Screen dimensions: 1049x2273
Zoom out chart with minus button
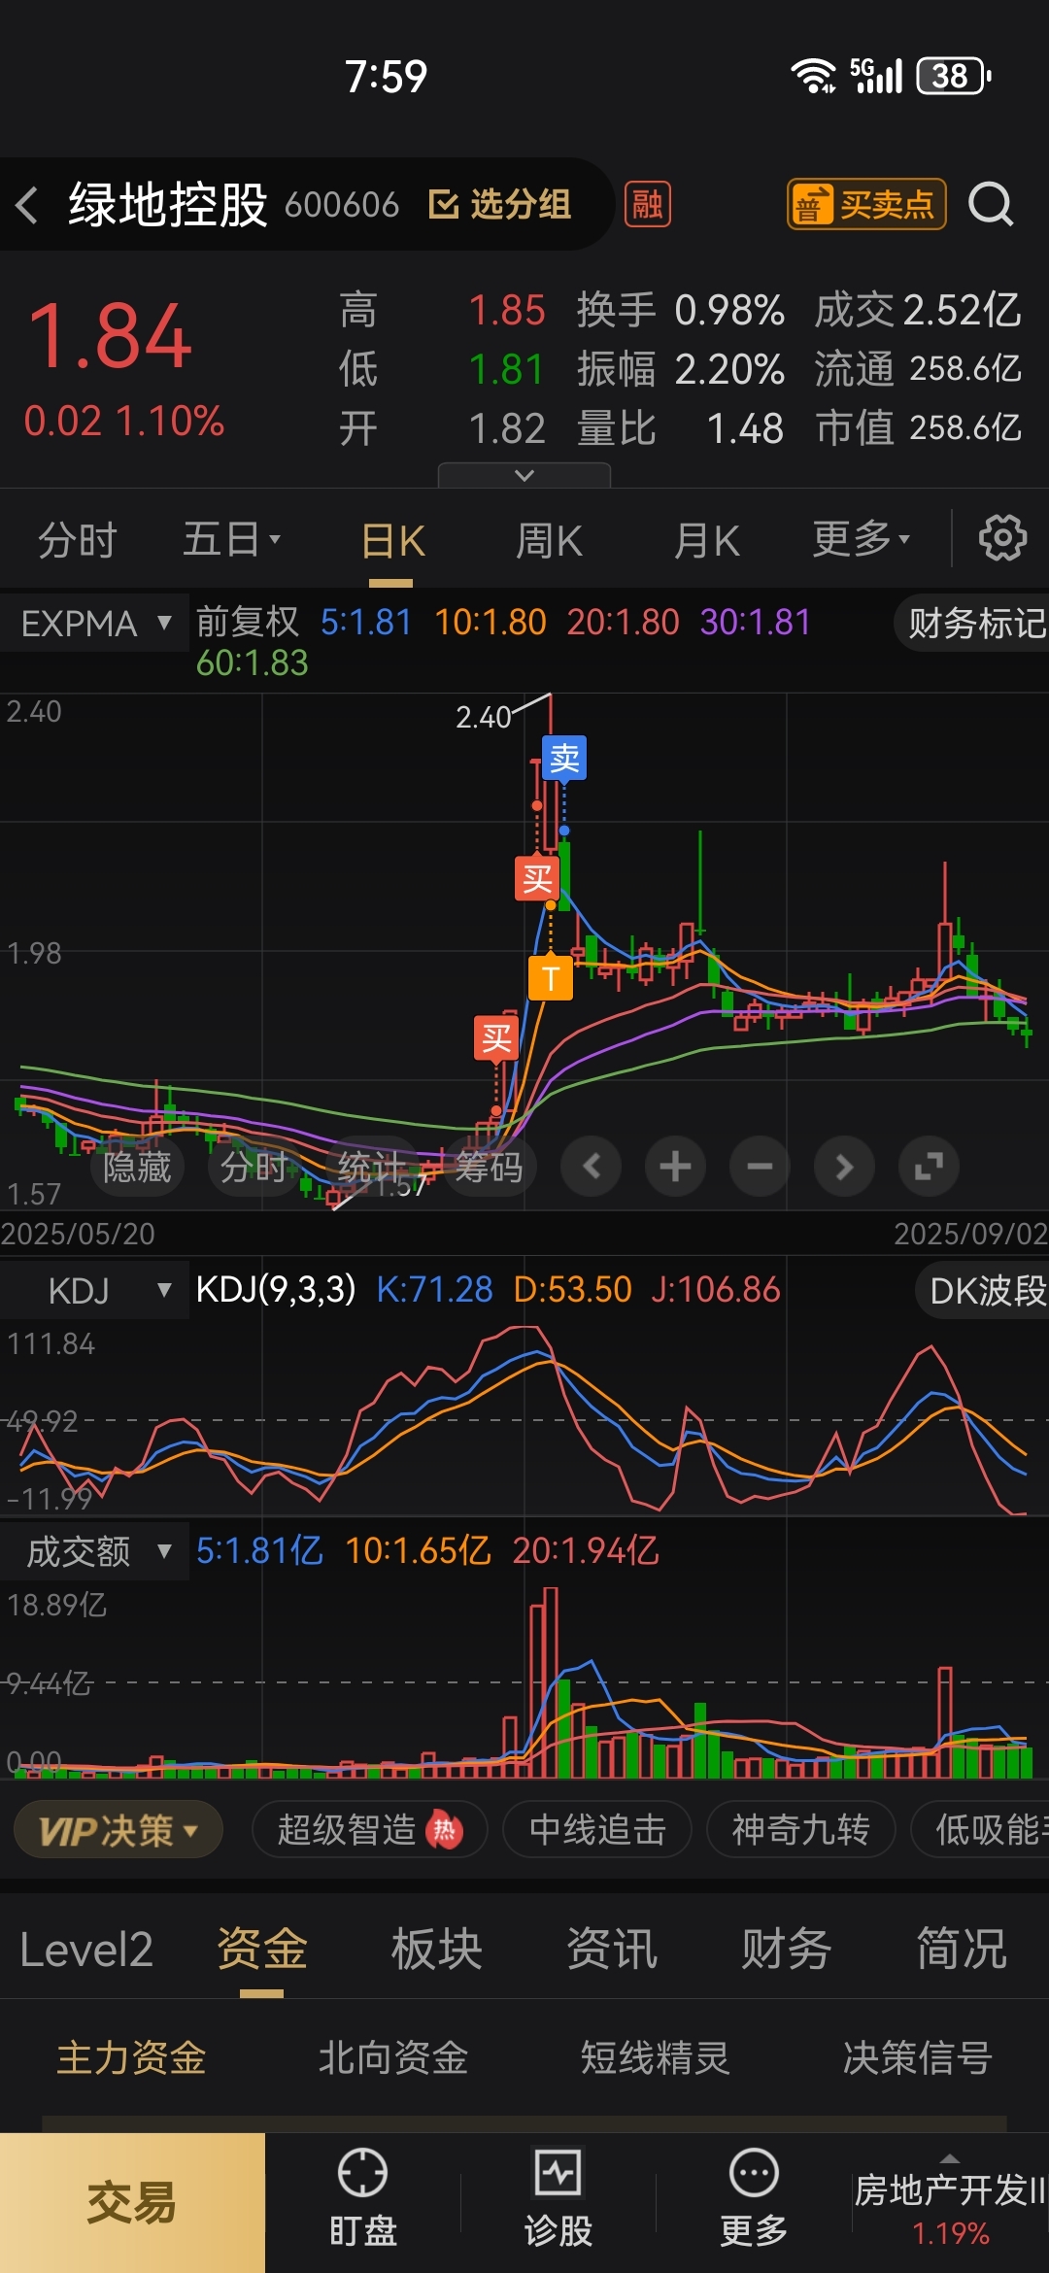point(761,1166)
